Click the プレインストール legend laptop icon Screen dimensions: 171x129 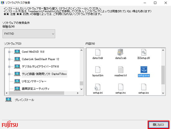coord(8,100)
